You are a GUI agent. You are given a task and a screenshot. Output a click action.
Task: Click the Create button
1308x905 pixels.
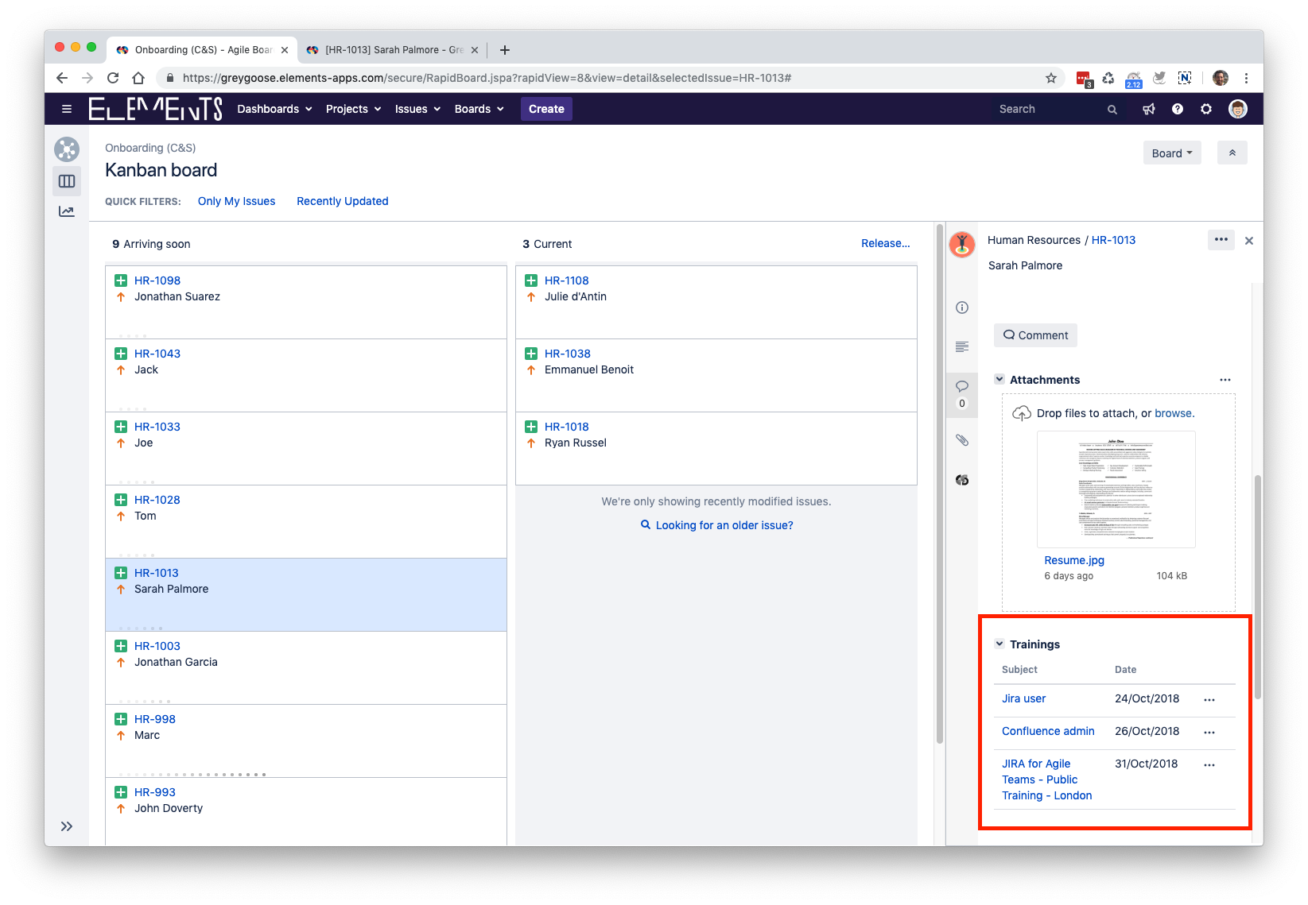point(546,110)
